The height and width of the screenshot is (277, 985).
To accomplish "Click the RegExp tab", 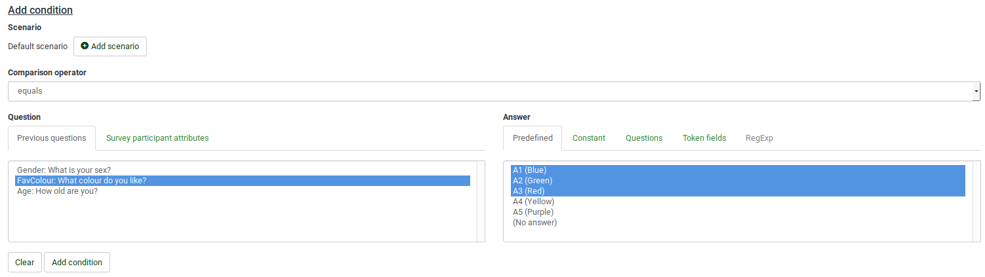I will tap(759, 138).
